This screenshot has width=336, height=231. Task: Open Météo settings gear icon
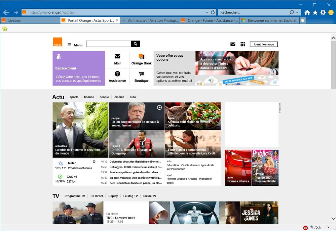pos(94,162)
